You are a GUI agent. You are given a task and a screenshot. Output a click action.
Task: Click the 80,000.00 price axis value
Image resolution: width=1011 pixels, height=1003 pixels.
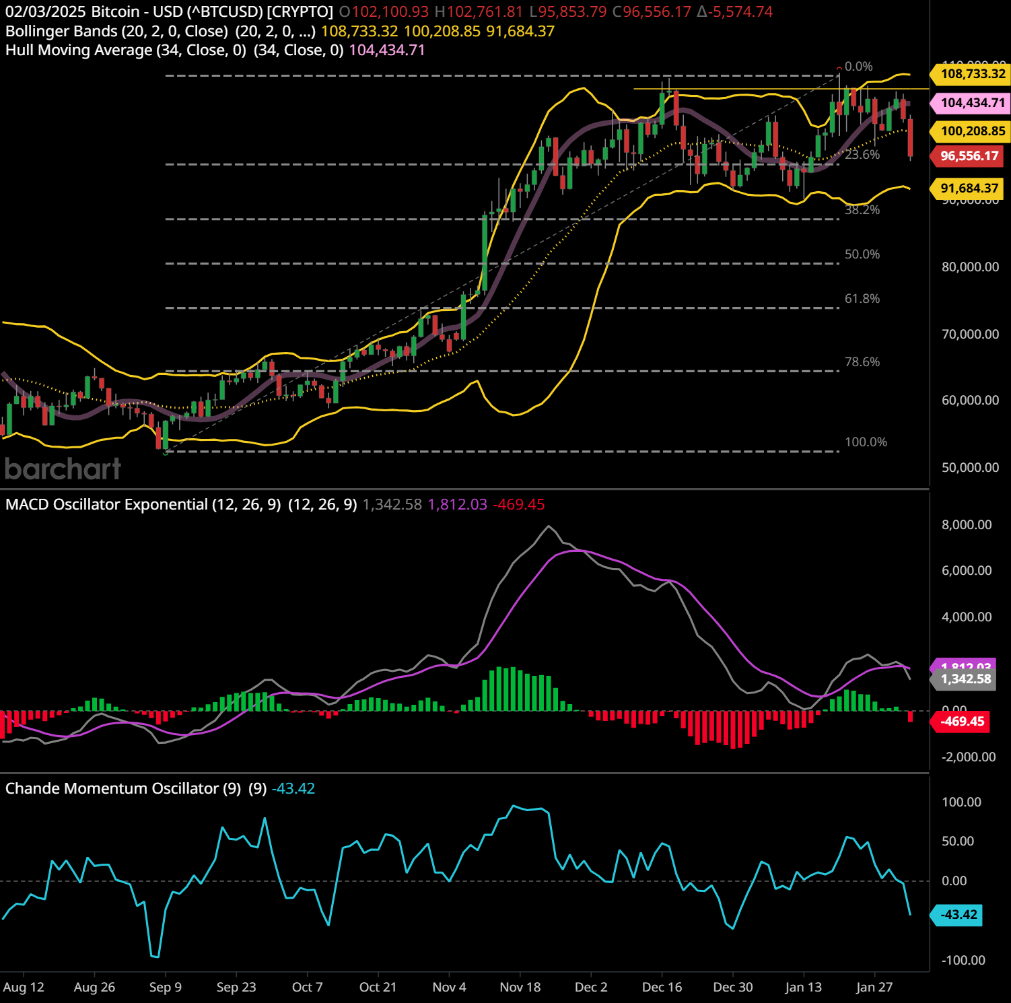(x=970, y=267)
